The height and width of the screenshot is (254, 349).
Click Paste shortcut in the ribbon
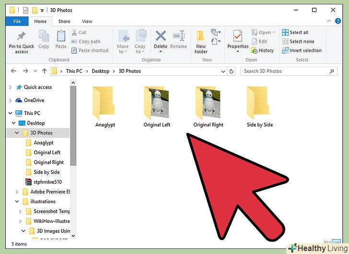tap(90, 50)
